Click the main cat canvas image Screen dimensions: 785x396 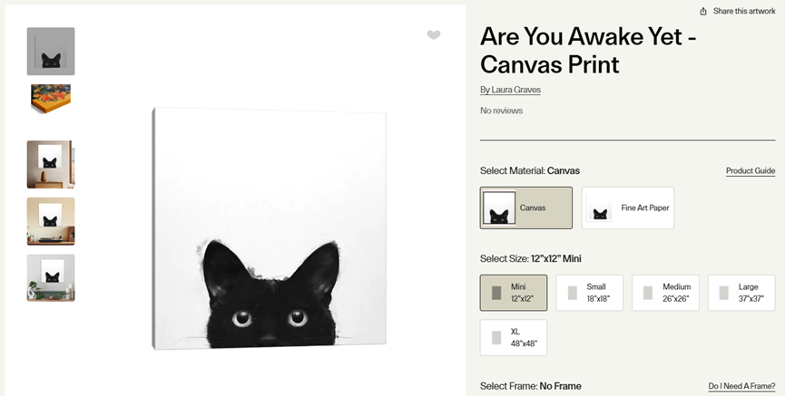(x=270, y=227)
